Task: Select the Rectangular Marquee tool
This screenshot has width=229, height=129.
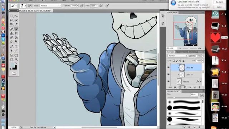Action: [x=11, y=16]
